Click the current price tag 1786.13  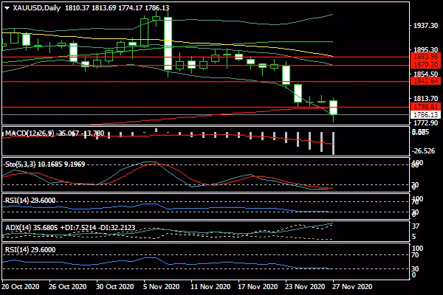(425, 115)
